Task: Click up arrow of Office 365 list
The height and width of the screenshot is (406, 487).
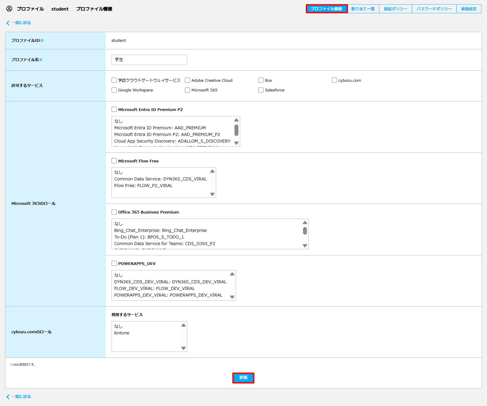Action: pyautogui.click(x=305, y=223)
